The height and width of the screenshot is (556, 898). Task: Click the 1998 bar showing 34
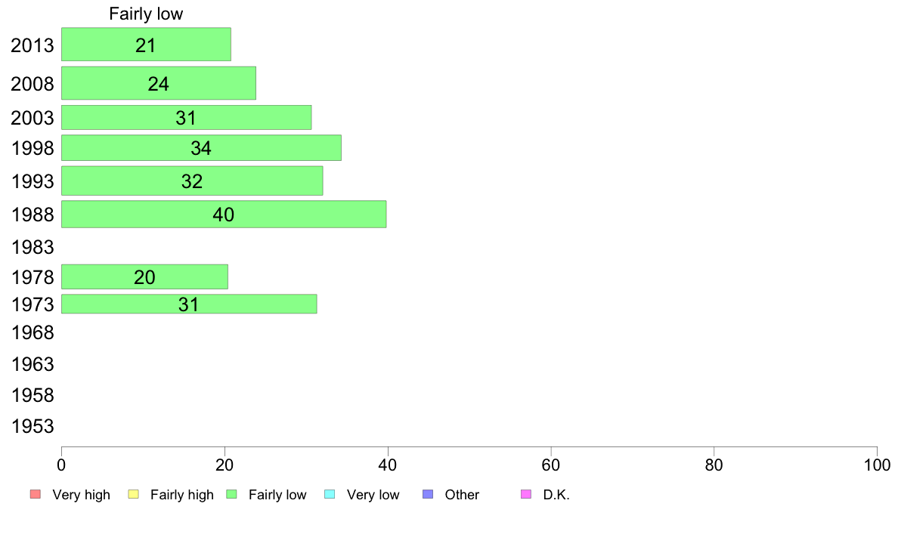click(201, 148)
